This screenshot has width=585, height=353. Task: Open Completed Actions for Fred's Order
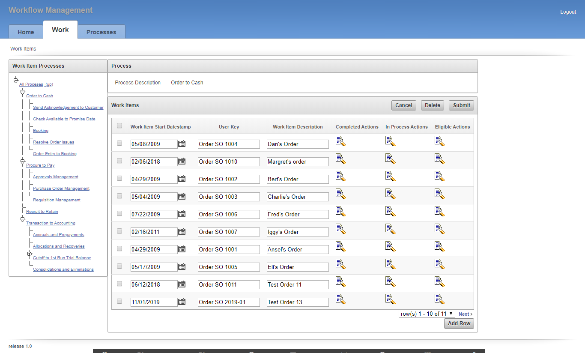tap(340, 211)
